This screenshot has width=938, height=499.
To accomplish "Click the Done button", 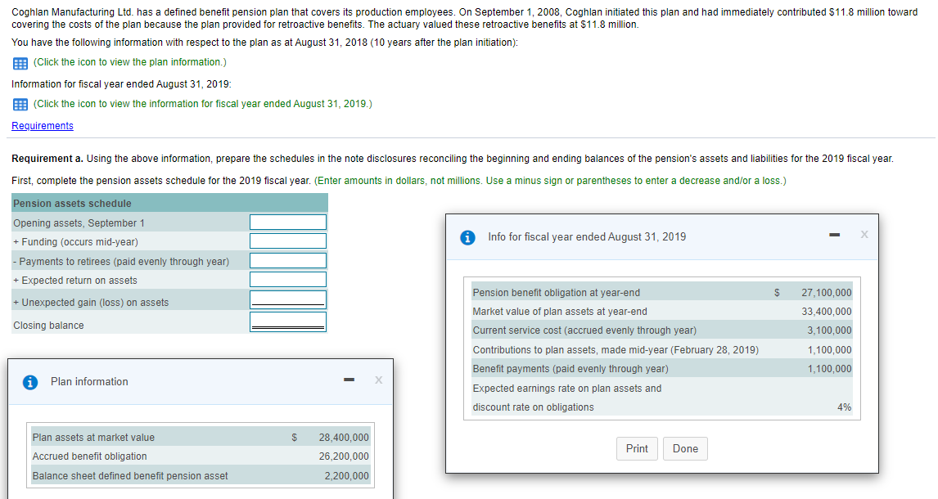I will [x=685, y=448].
